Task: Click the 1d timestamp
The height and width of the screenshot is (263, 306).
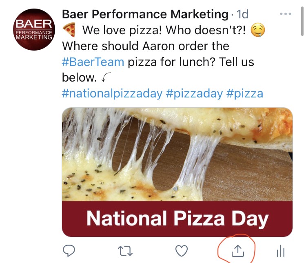Action: pos(242,15)
